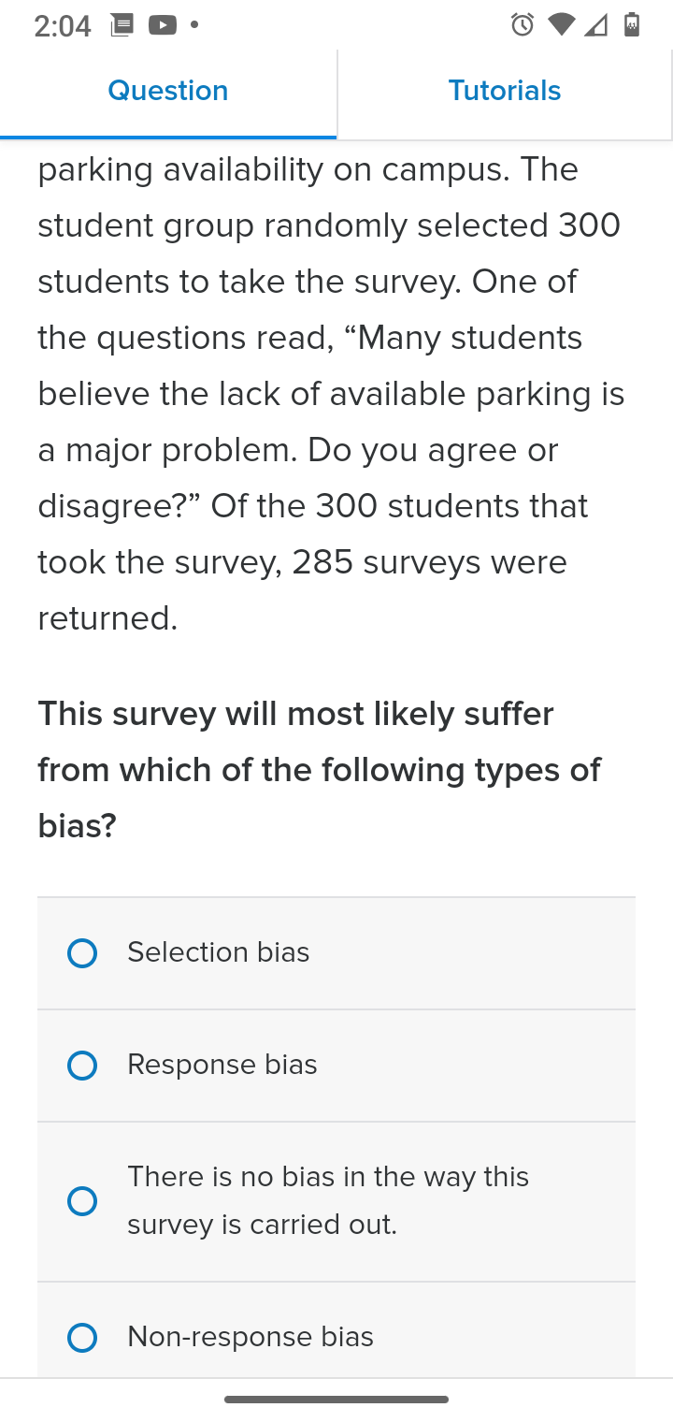Tap the bottom navigation gesture handle

(336, 1400)
